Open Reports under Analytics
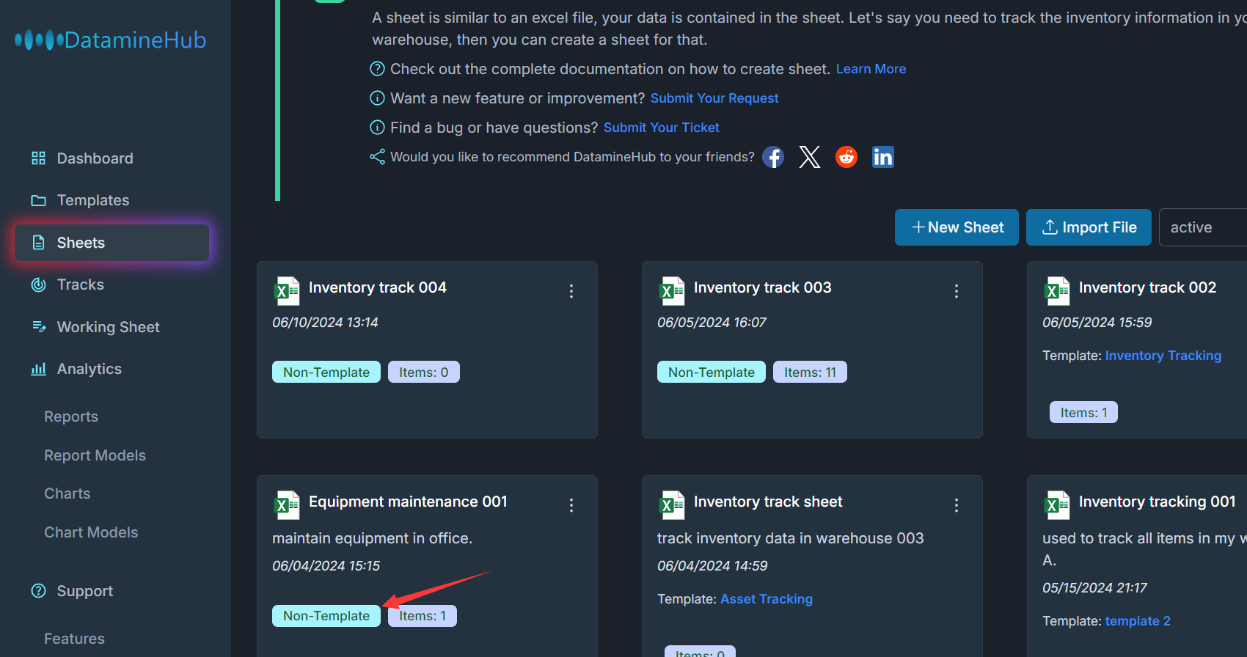The height and width of the screenshot is (657, 1247). [x=71, y=416]
